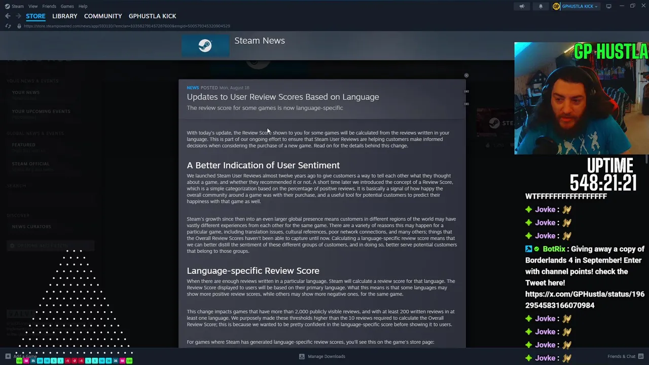
Task: Click the heading 'A Better Indication of User Sentiment'
Action: pyautogui.click(x=263, y=165)
